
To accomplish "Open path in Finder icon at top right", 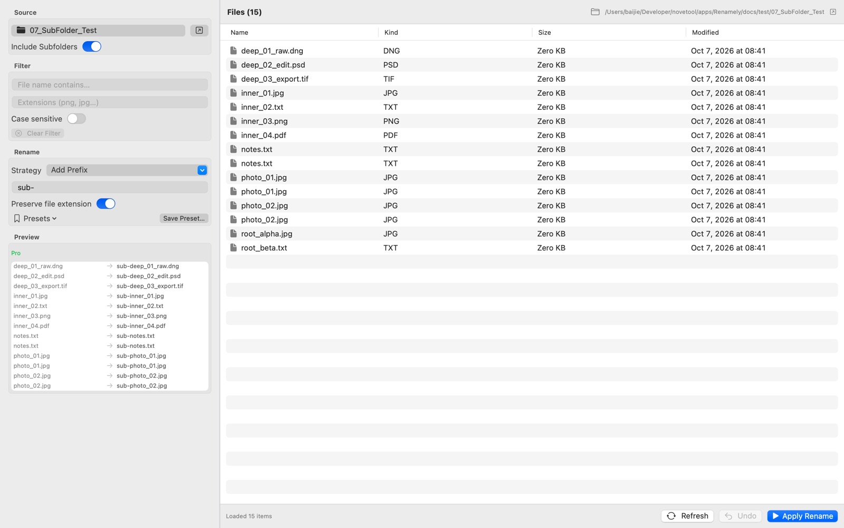I will [x=833, y=12].
